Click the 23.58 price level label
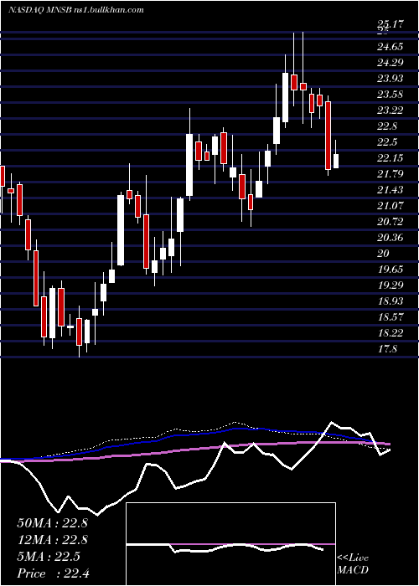This screenshot has width=419, height=586. [x=391, y=94]
